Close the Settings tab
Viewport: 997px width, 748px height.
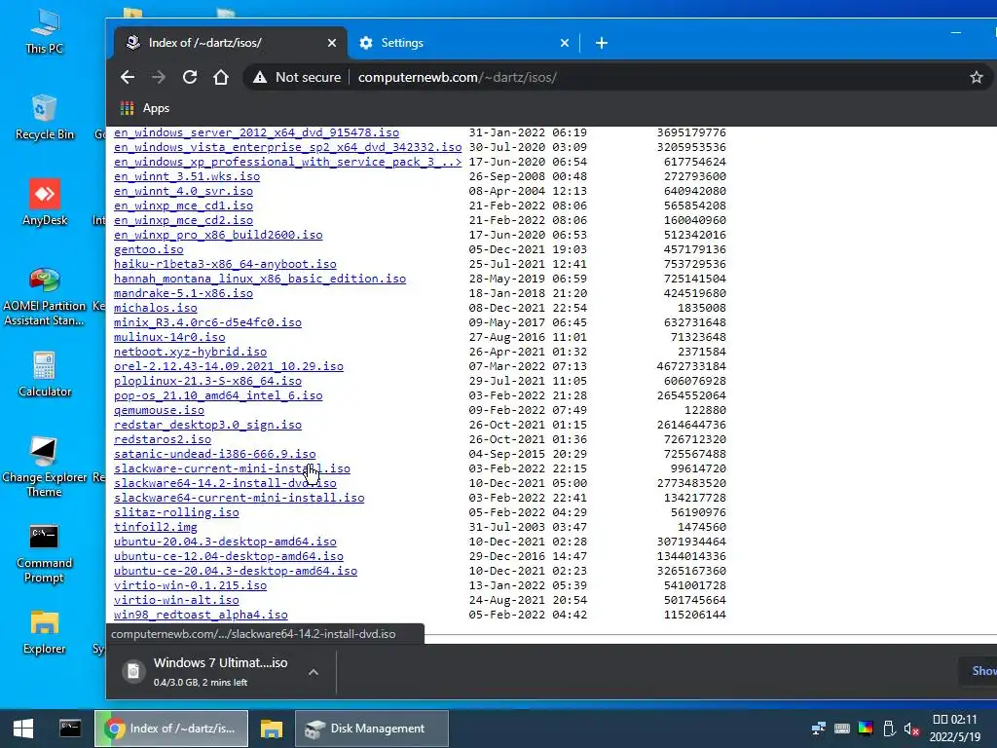[564, 43]
